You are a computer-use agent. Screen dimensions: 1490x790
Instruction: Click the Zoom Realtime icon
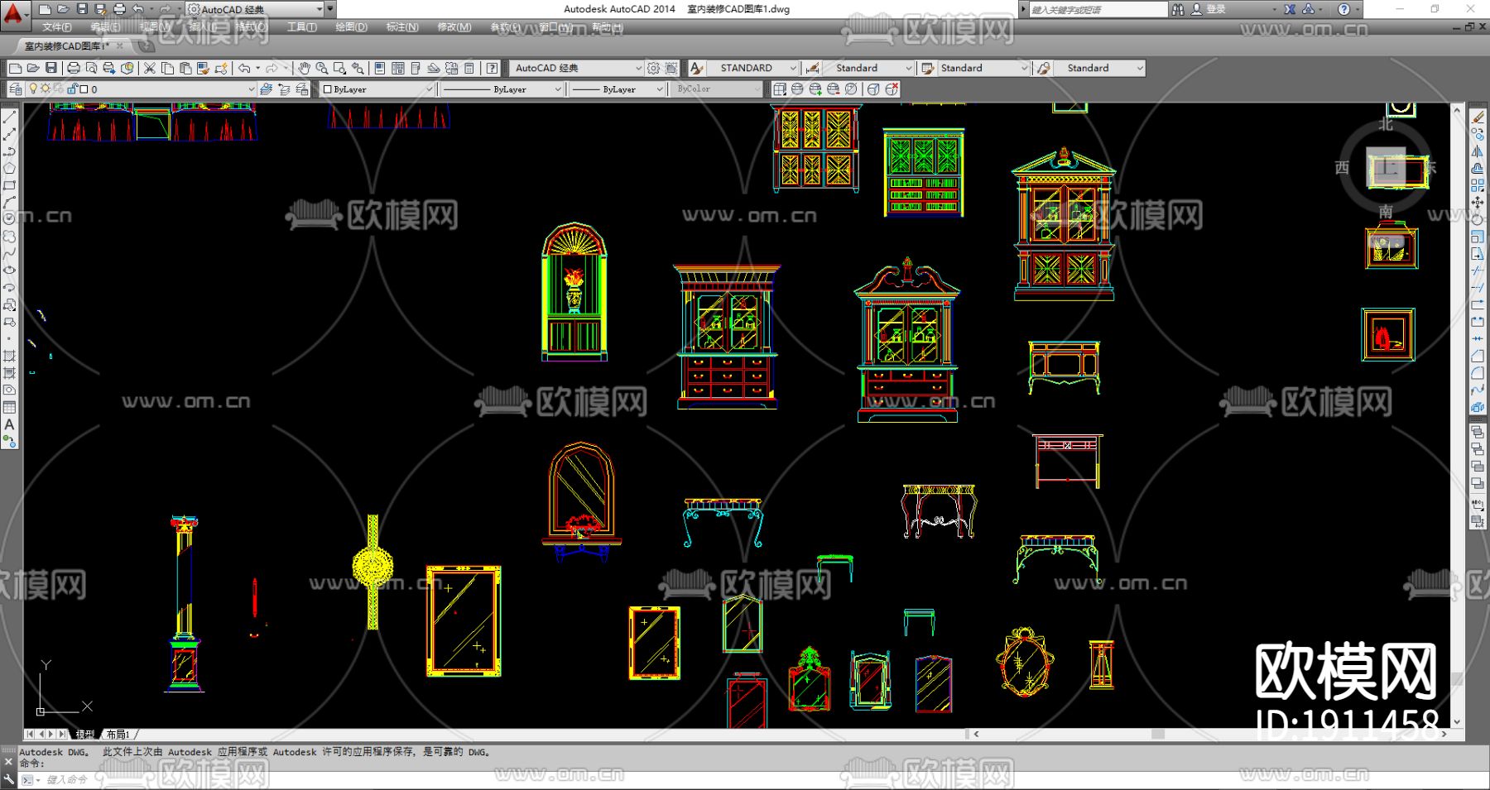point(322,68)
